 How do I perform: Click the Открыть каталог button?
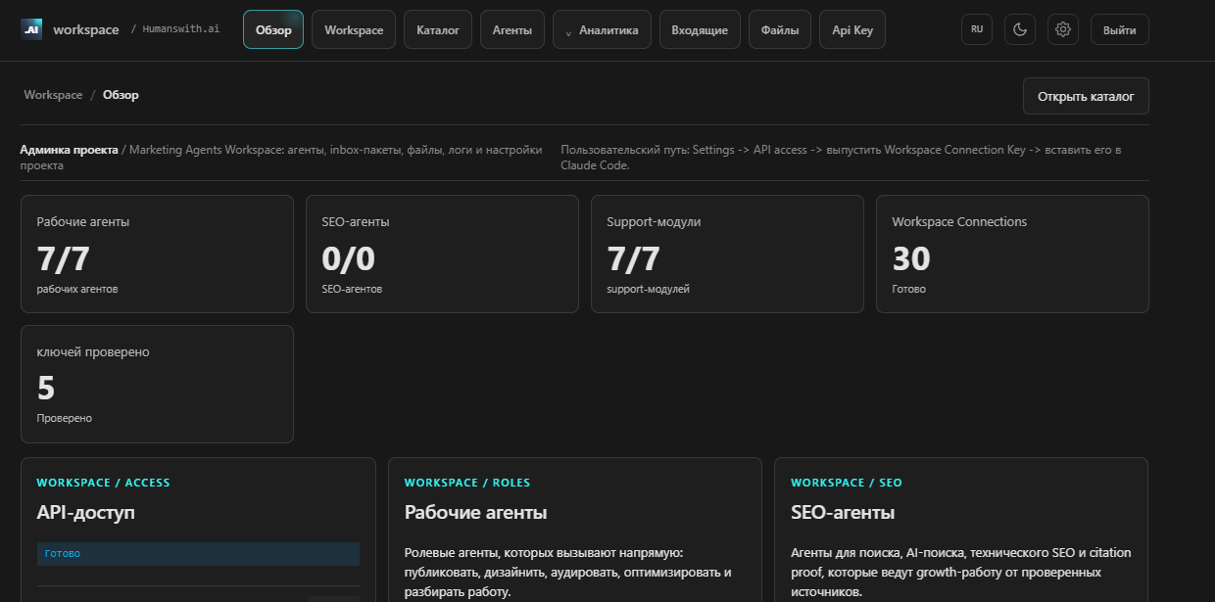pyautogui.click(x=1086, y=96)
